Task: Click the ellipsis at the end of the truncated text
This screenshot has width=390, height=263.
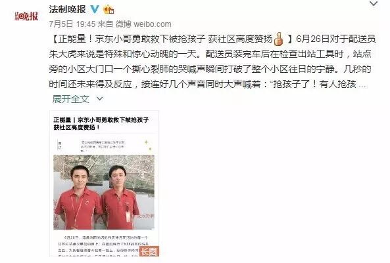Action: pyautogui.click(x=362, y=85)
